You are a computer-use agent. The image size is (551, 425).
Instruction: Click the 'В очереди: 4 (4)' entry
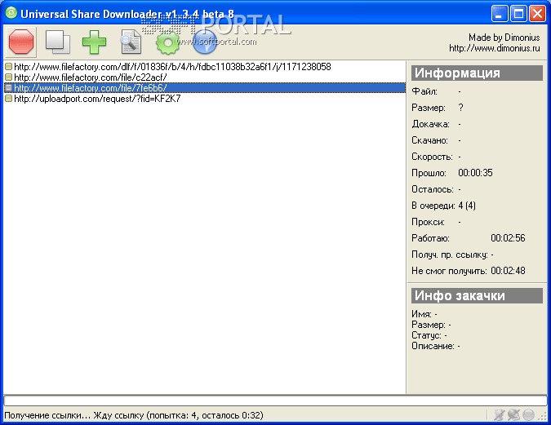click(x=443, y=206)
